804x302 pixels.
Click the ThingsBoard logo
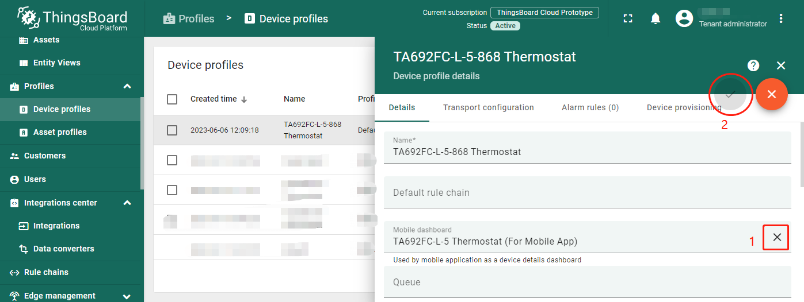(72, 18)
